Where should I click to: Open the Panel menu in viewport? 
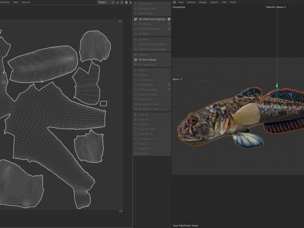tap(233, 2)
